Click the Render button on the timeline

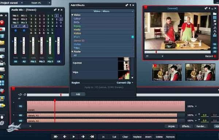(201, 127)
